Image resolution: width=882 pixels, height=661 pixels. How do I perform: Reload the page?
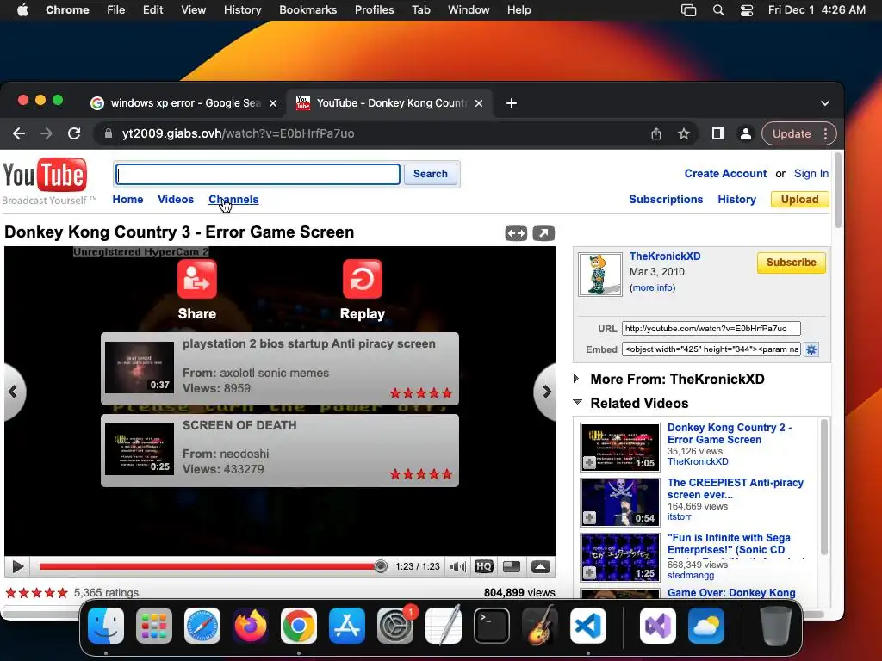(x=74, y=133)
